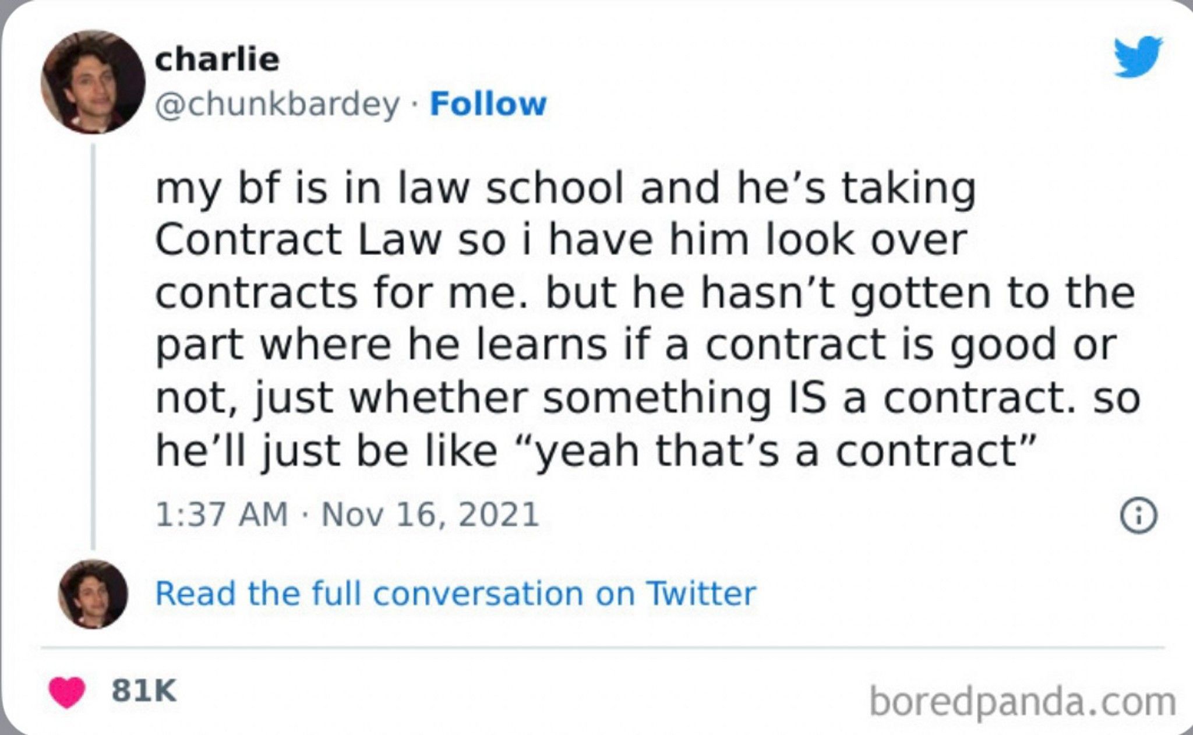
Task: Open Read the full conversation on Twitter
Action: click(x=456, y=593)
